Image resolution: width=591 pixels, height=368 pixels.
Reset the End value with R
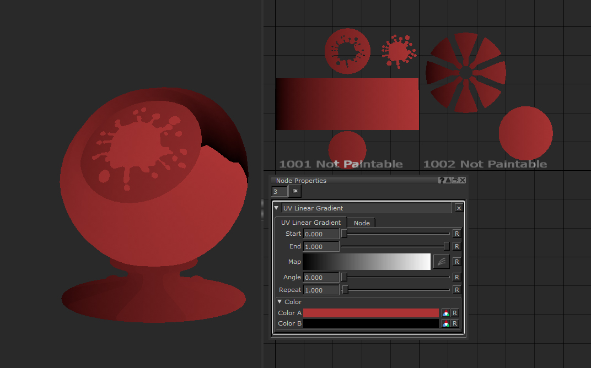point(456,246)
